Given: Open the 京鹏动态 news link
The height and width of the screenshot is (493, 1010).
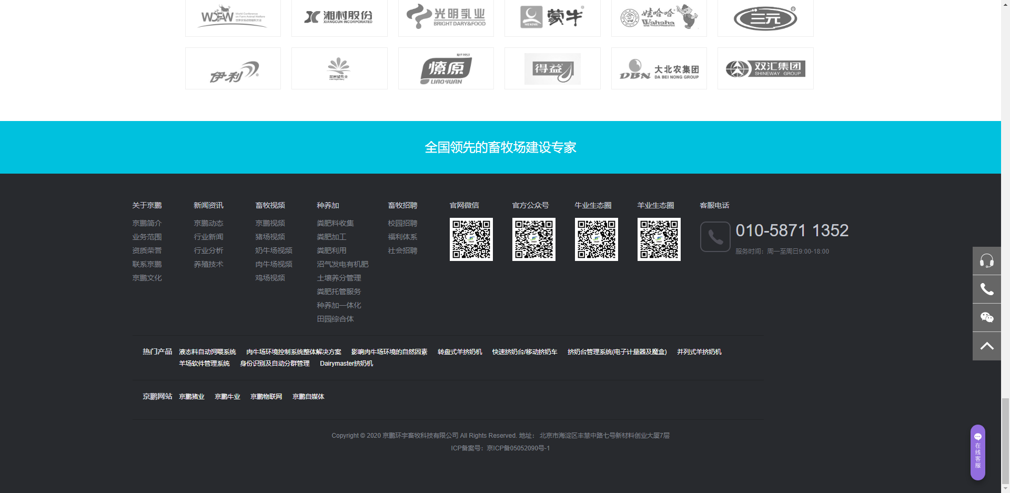Looking at the screenshot, I should [x=208, y=223].
